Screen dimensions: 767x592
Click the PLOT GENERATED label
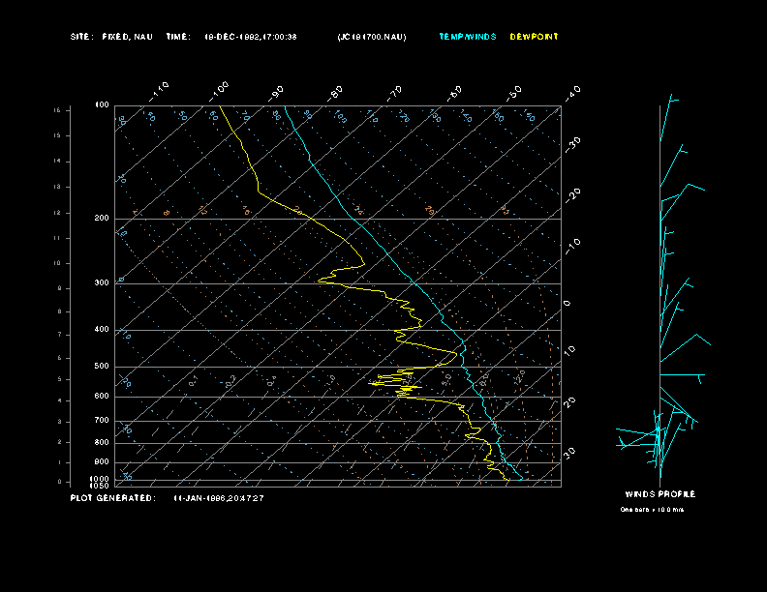112,498
